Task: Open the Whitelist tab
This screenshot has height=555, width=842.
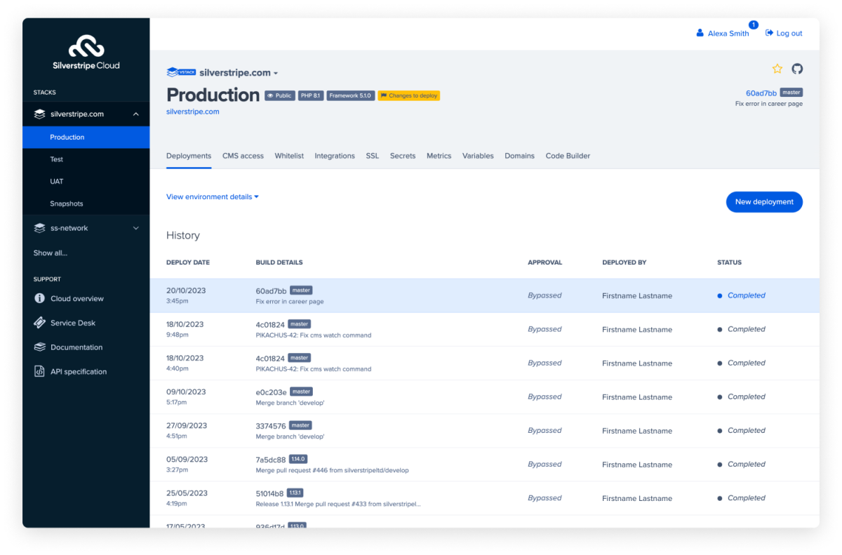Action: pos(289,156)
